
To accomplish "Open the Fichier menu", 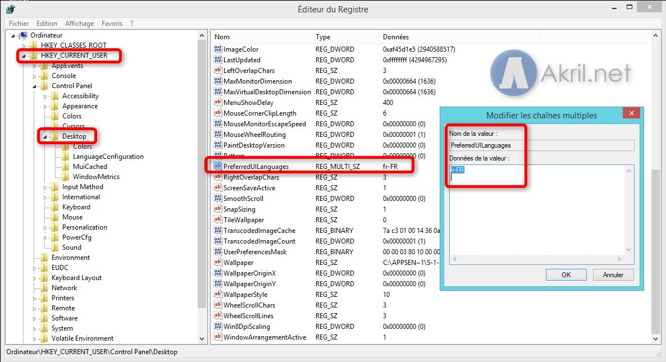I will coord(19,24).
